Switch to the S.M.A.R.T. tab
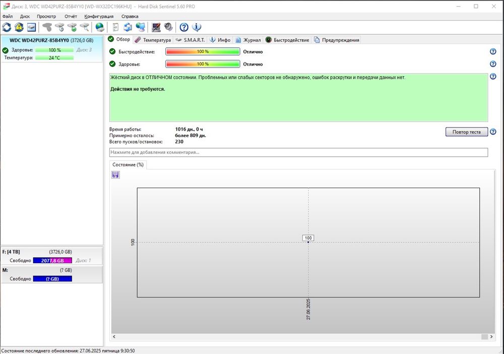The image size is (504, 354). click(191, 40)
